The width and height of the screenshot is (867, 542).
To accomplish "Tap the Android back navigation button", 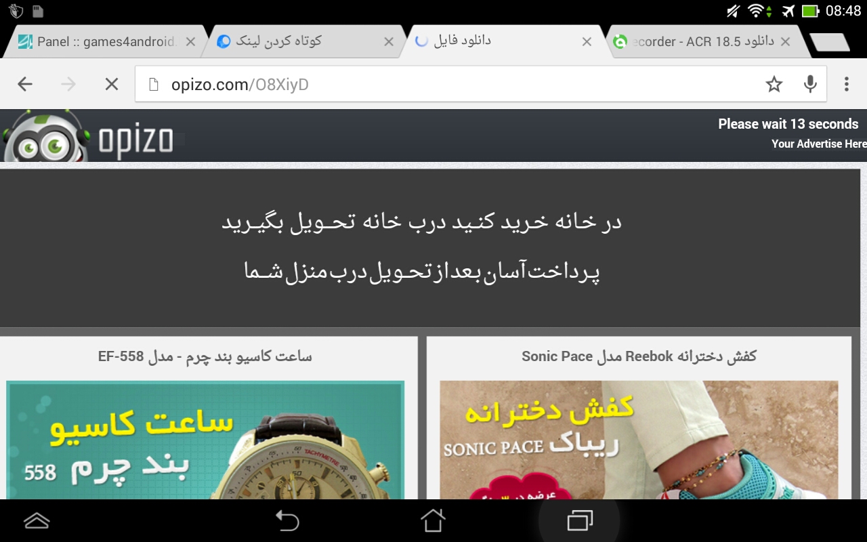I will [287, 520].
